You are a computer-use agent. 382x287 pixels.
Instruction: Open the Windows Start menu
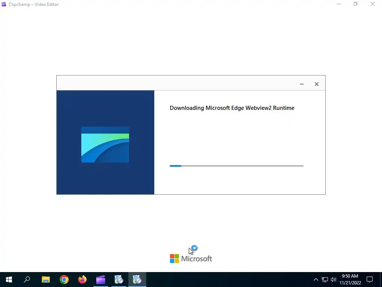pos(9,280)
